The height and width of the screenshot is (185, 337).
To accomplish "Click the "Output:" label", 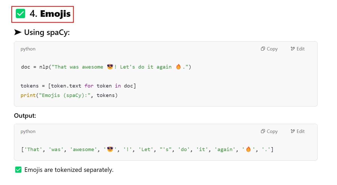I will [25, 116].
